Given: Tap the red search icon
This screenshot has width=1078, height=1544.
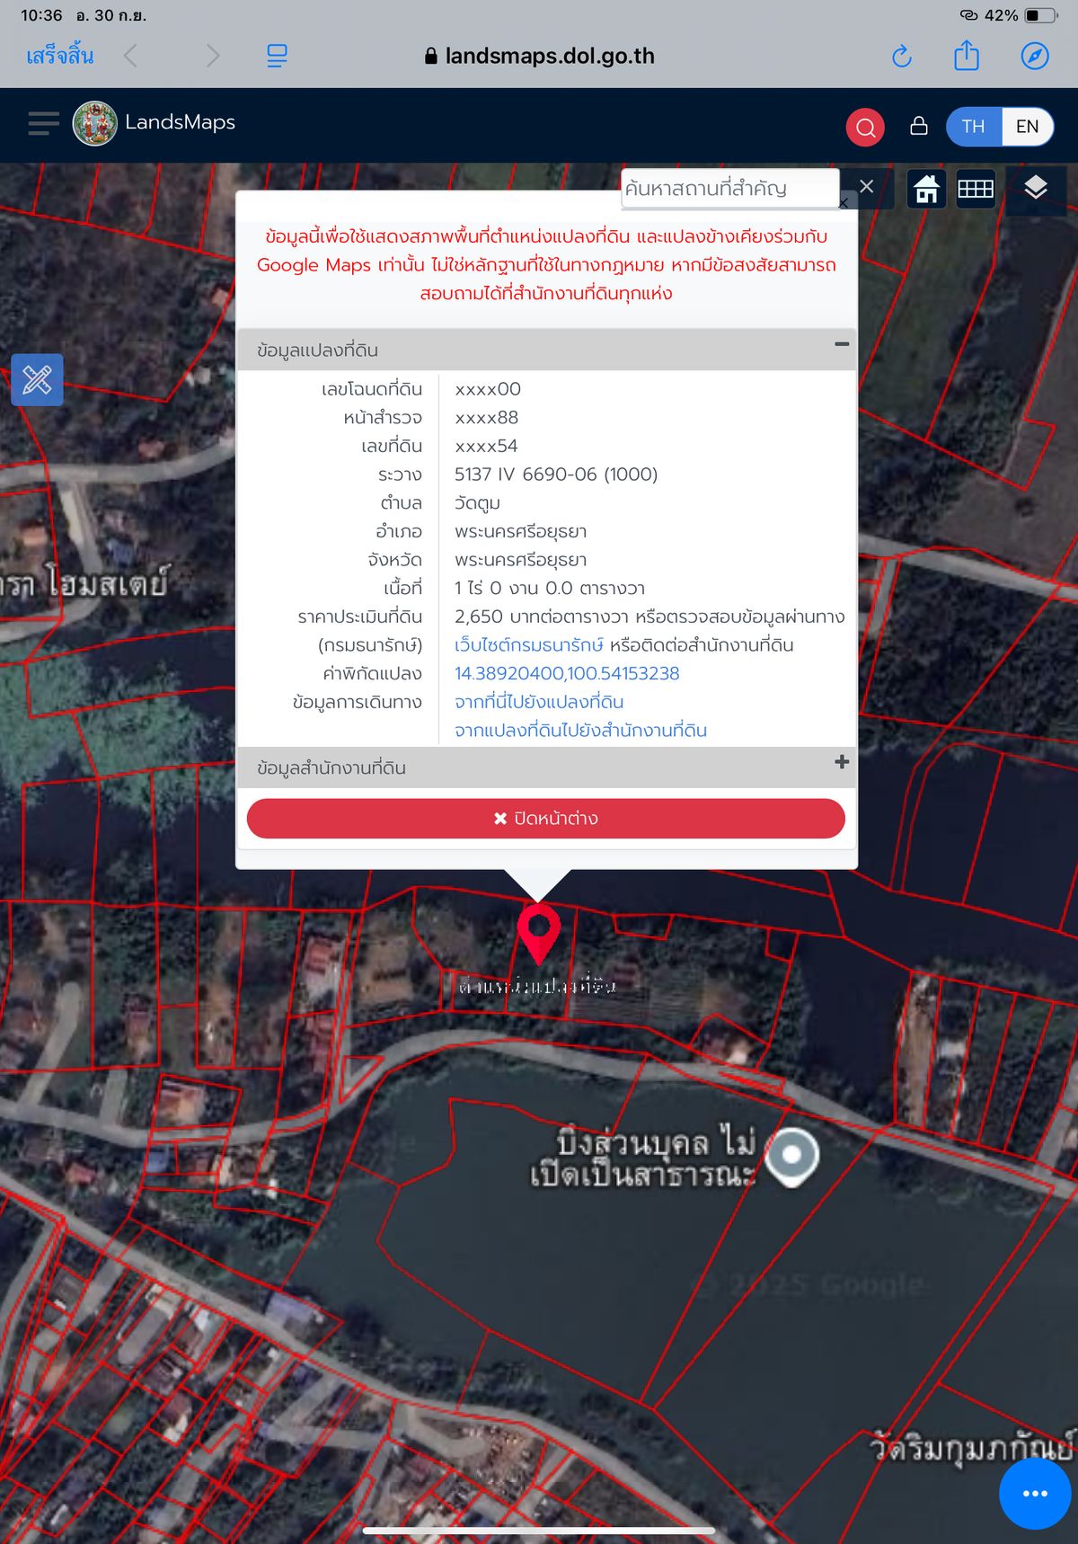Looking at the screenshot, I should 865,127.
